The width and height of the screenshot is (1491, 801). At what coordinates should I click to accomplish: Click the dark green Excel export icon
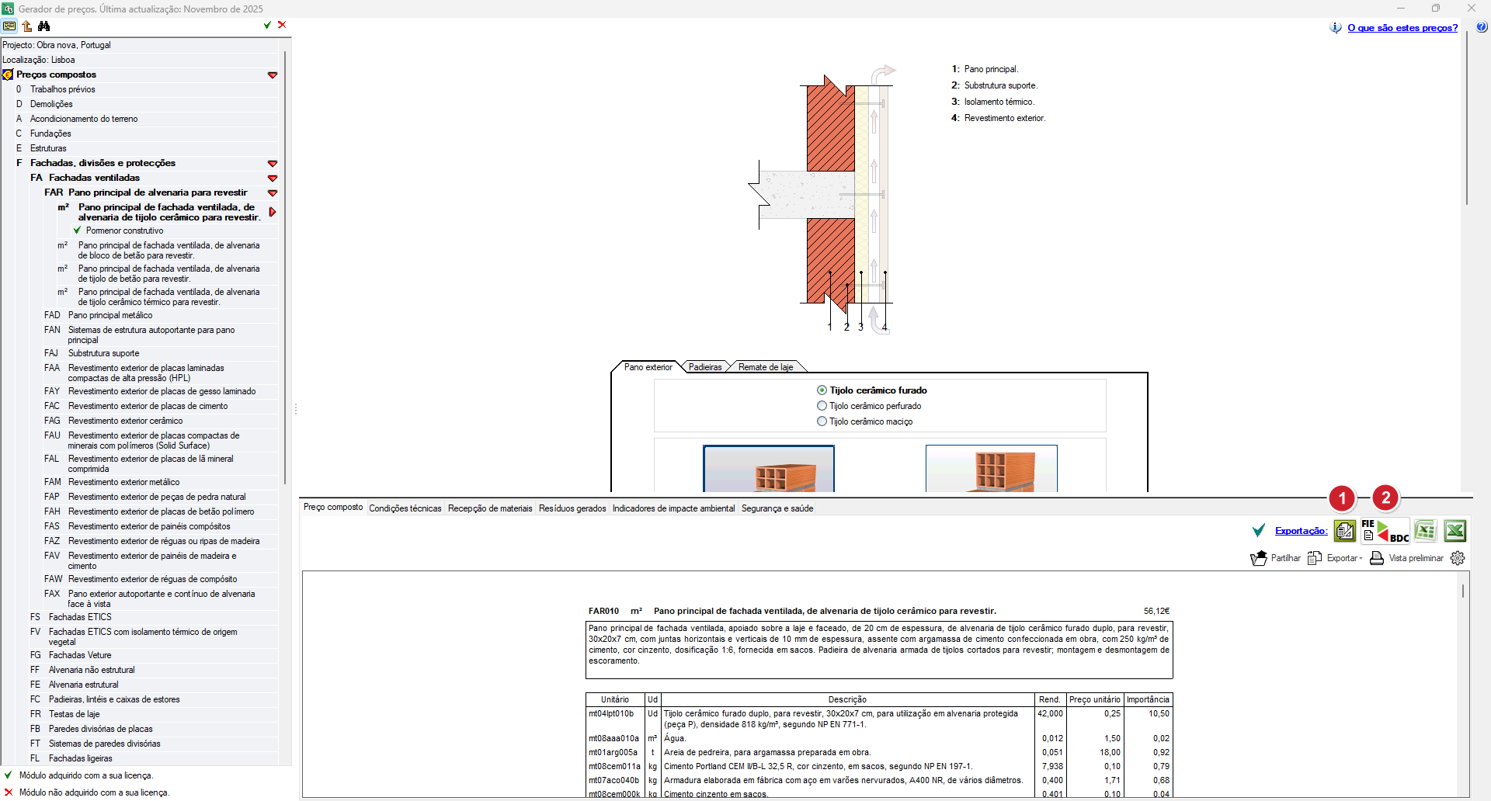coord(1455,531)
